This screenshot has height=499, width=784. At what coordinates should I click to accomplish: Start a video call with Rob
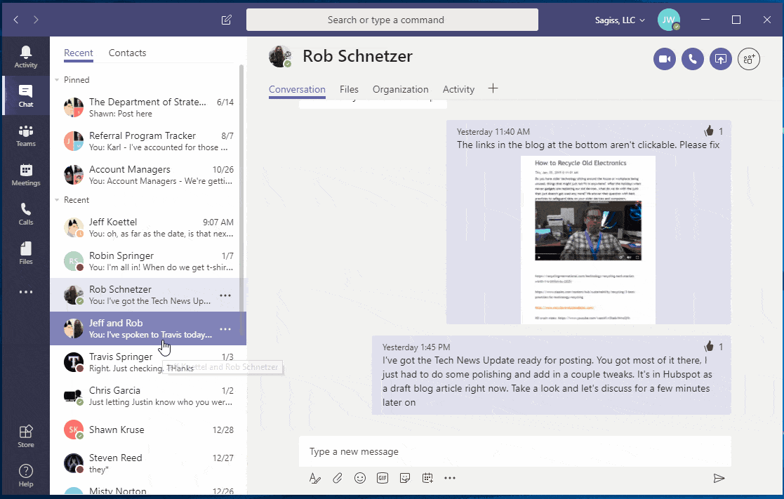point(665,59)
